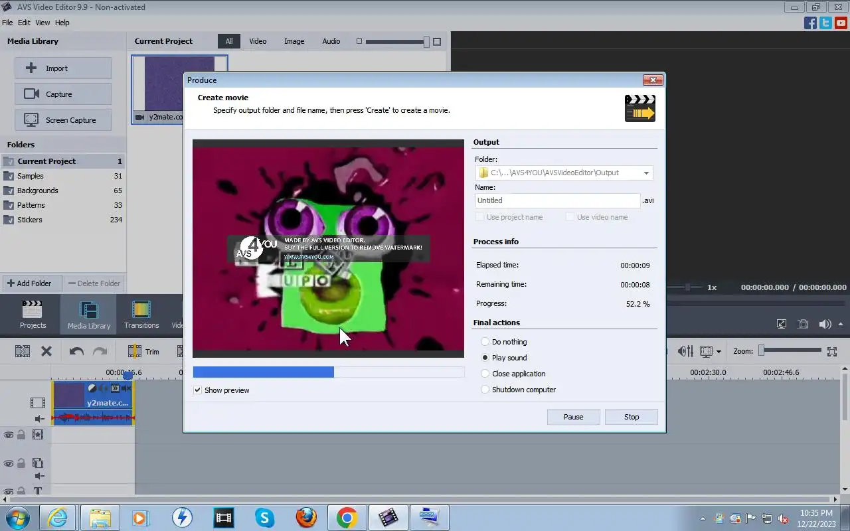Image resolution: width=850 pixels, height=531 pixels.
Task: Open the Transitions section
Action: click(x=141, y=315)
